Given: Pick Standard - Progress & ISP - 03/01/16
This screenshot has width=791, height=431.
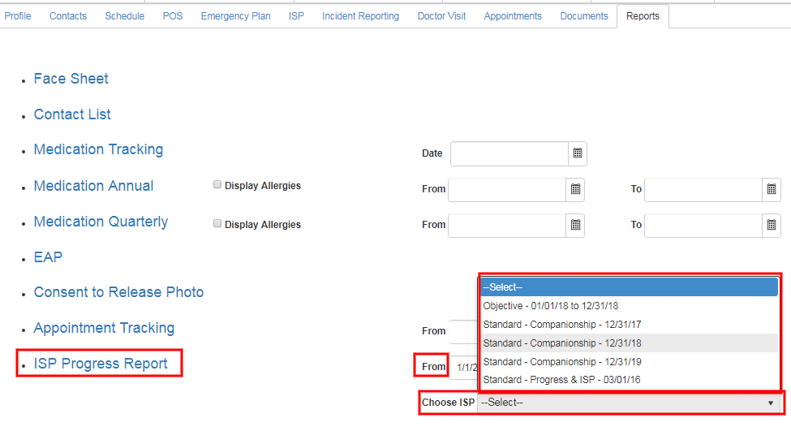Looking at the screenshot, I should coord(562,380).
